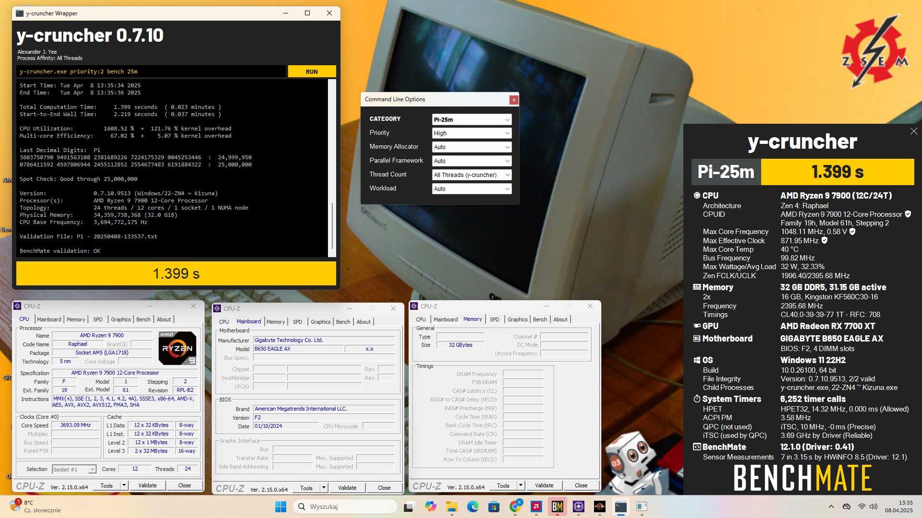This screenshot has height=518, width=922.
Task: Select SPD tab in right CPU-Z window
Action: [x=495, y=319]
